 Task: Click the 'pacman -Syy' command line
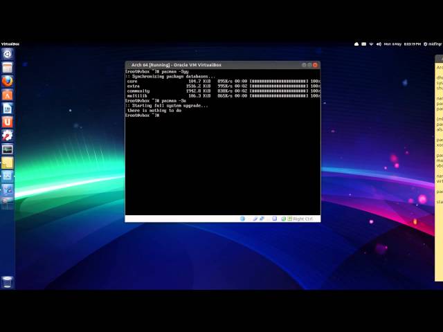click(x=157, y=72)
